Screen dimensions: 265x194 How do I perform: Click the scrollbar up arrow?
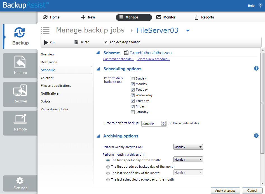[x=262, y=50]
